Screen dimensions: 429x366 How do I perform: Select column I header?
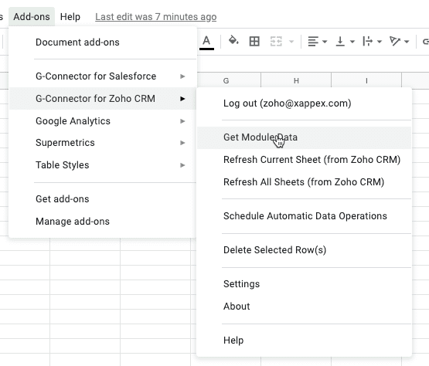click(x=366, y=81)
